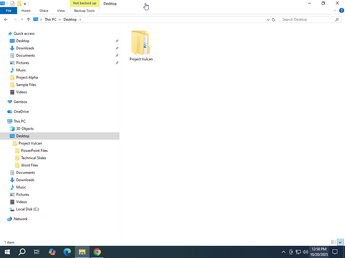Image resolution: width=345 pixels, height=258 pixels.
Task: Open the File menu
Action: [x=9, y=11]
